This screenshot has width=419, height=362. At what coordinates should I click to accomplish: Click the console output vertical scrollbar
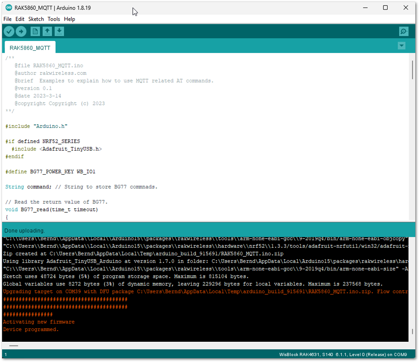pyautogui.click(x=412, y=331)
